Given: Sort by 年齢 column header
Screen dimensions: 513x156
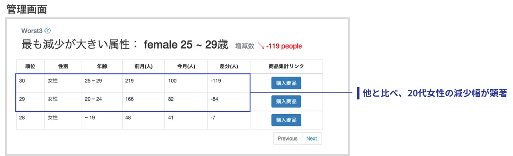Looking at the screenshot, I should tap(102, 66).
